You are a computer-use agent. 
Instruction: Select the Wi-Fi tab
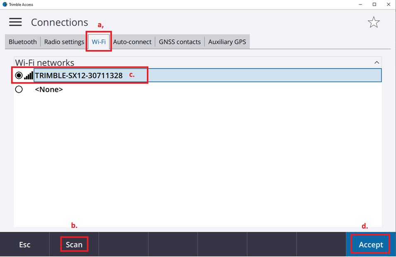pyautogui.click(x=99, y=42)
